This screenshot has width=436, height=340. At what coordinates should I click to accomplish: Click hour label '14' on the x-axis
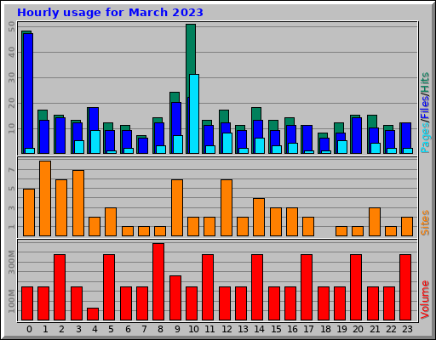(x=259, y=329)
